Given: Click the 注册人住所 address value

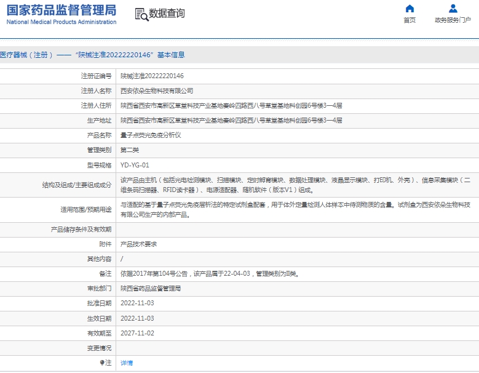Looking at the screenshot, I should coord(231,105).
